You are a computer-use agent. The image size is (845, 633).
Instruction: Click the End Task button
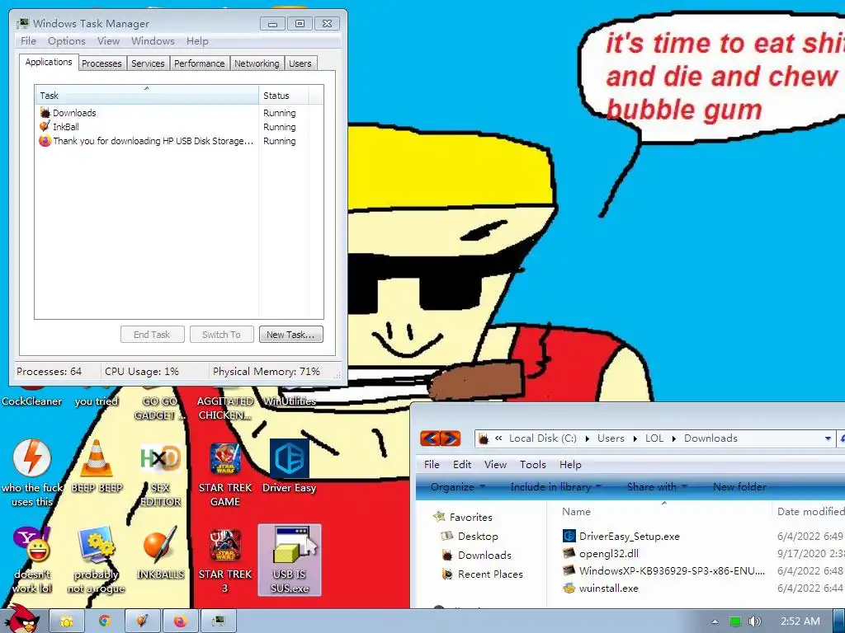pyautogui.click(x=152, y=335)
